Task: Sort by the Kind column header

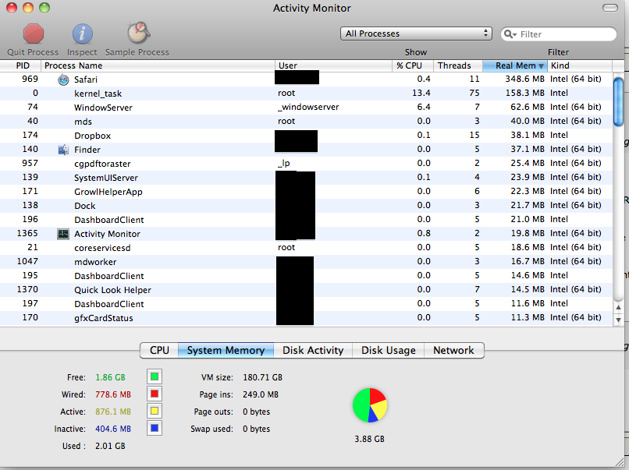Action: (x=580, y=65)
